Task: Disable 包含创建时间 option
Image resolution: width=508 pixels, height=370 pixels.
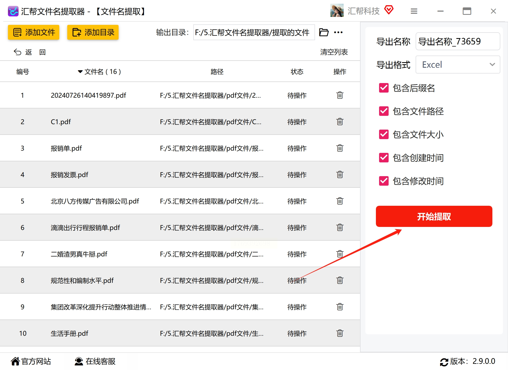Action: 384,158
